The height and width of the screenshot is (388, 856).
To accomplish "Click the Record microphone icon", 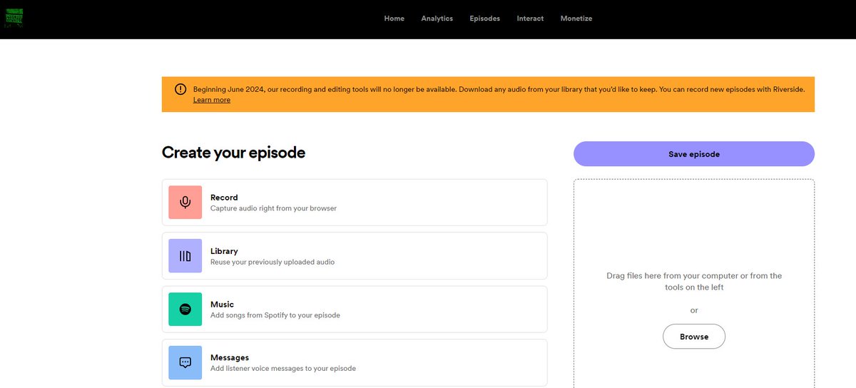I will coord(185,203).
